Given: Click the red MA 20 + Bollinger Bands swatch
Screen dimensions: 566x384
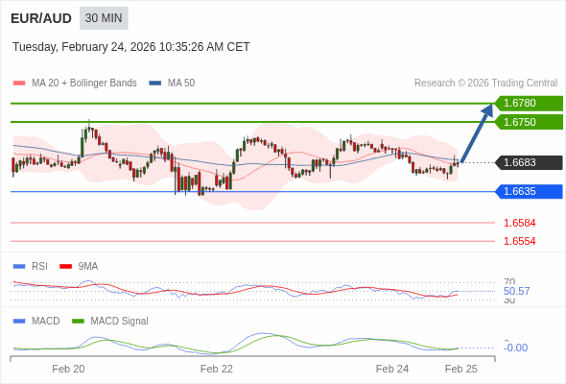Looking at the screenshot, I should [19, 84].
